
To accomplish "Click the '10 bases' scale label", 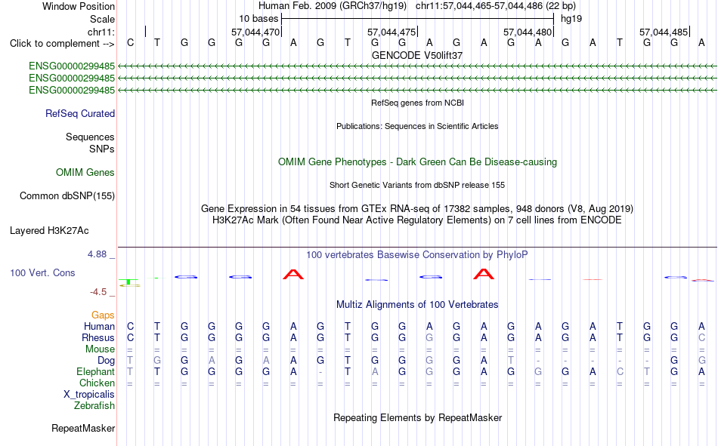I will coord(258,19).
